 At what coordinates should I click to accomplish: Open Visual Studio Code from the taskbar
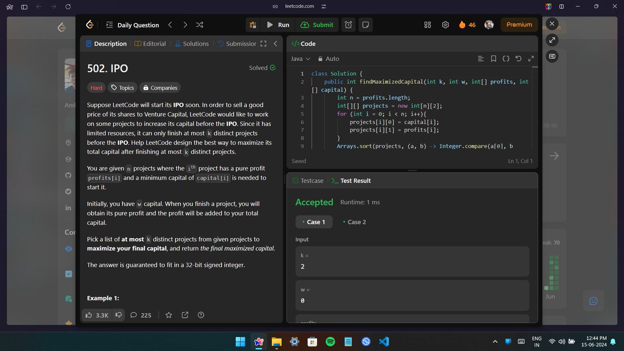coord(384,342)
